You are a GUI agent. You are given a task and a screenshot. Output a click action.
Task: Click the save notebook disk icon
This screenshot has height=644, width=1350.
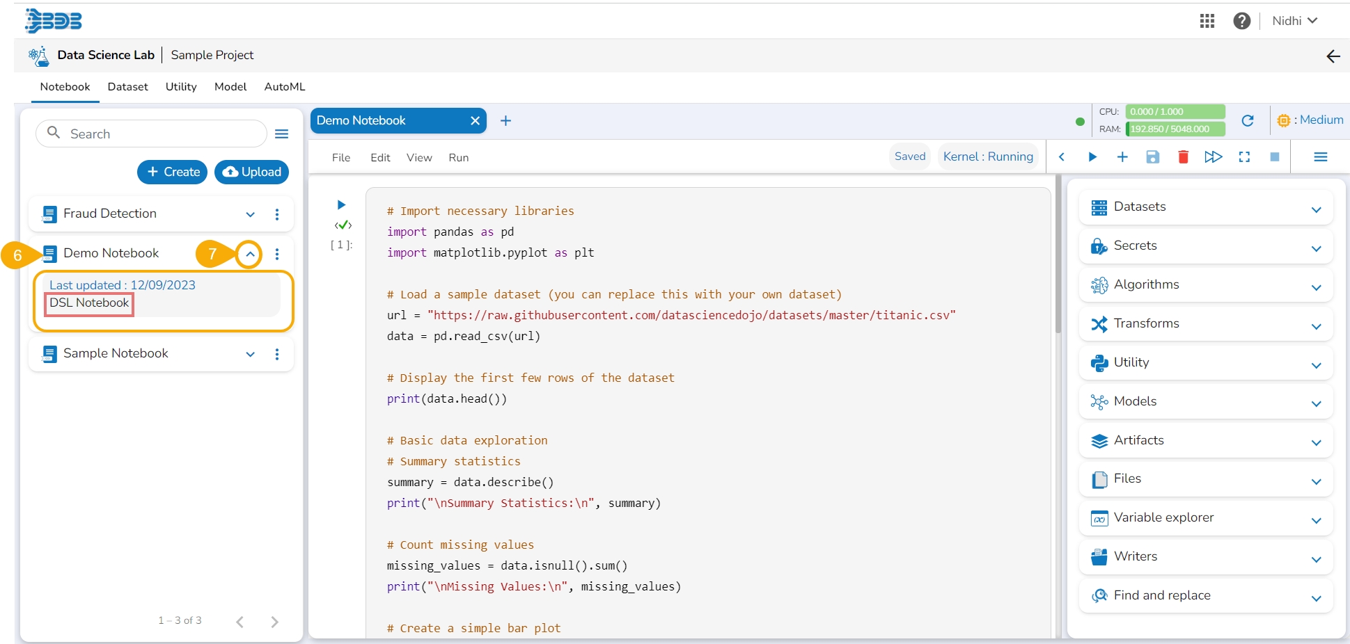[x=1152, y=157]
